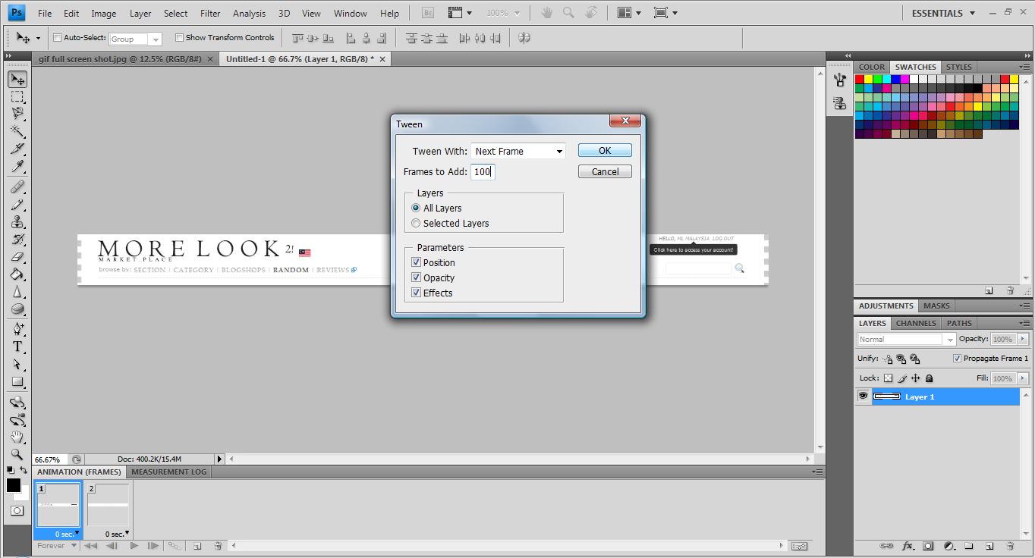
Task: Play the frame animation
Action: point(134,545)
